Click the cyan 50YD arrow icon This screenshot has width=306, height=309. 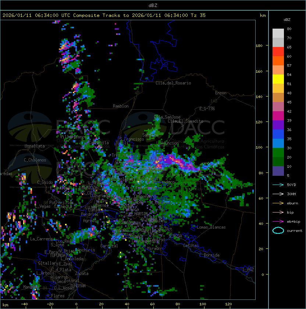click(278, 185)
